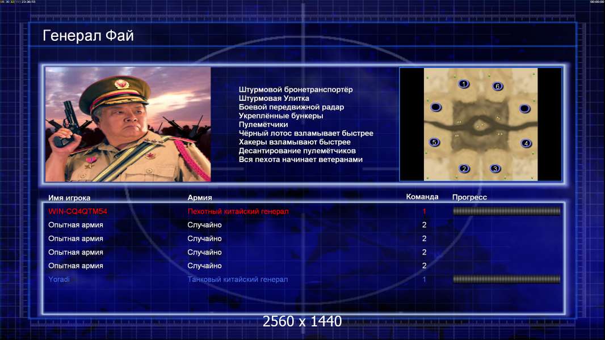Click the unnumbered start marker on map's left side
Viewport: 605px width, 340px height.
[x=436, y=107]
